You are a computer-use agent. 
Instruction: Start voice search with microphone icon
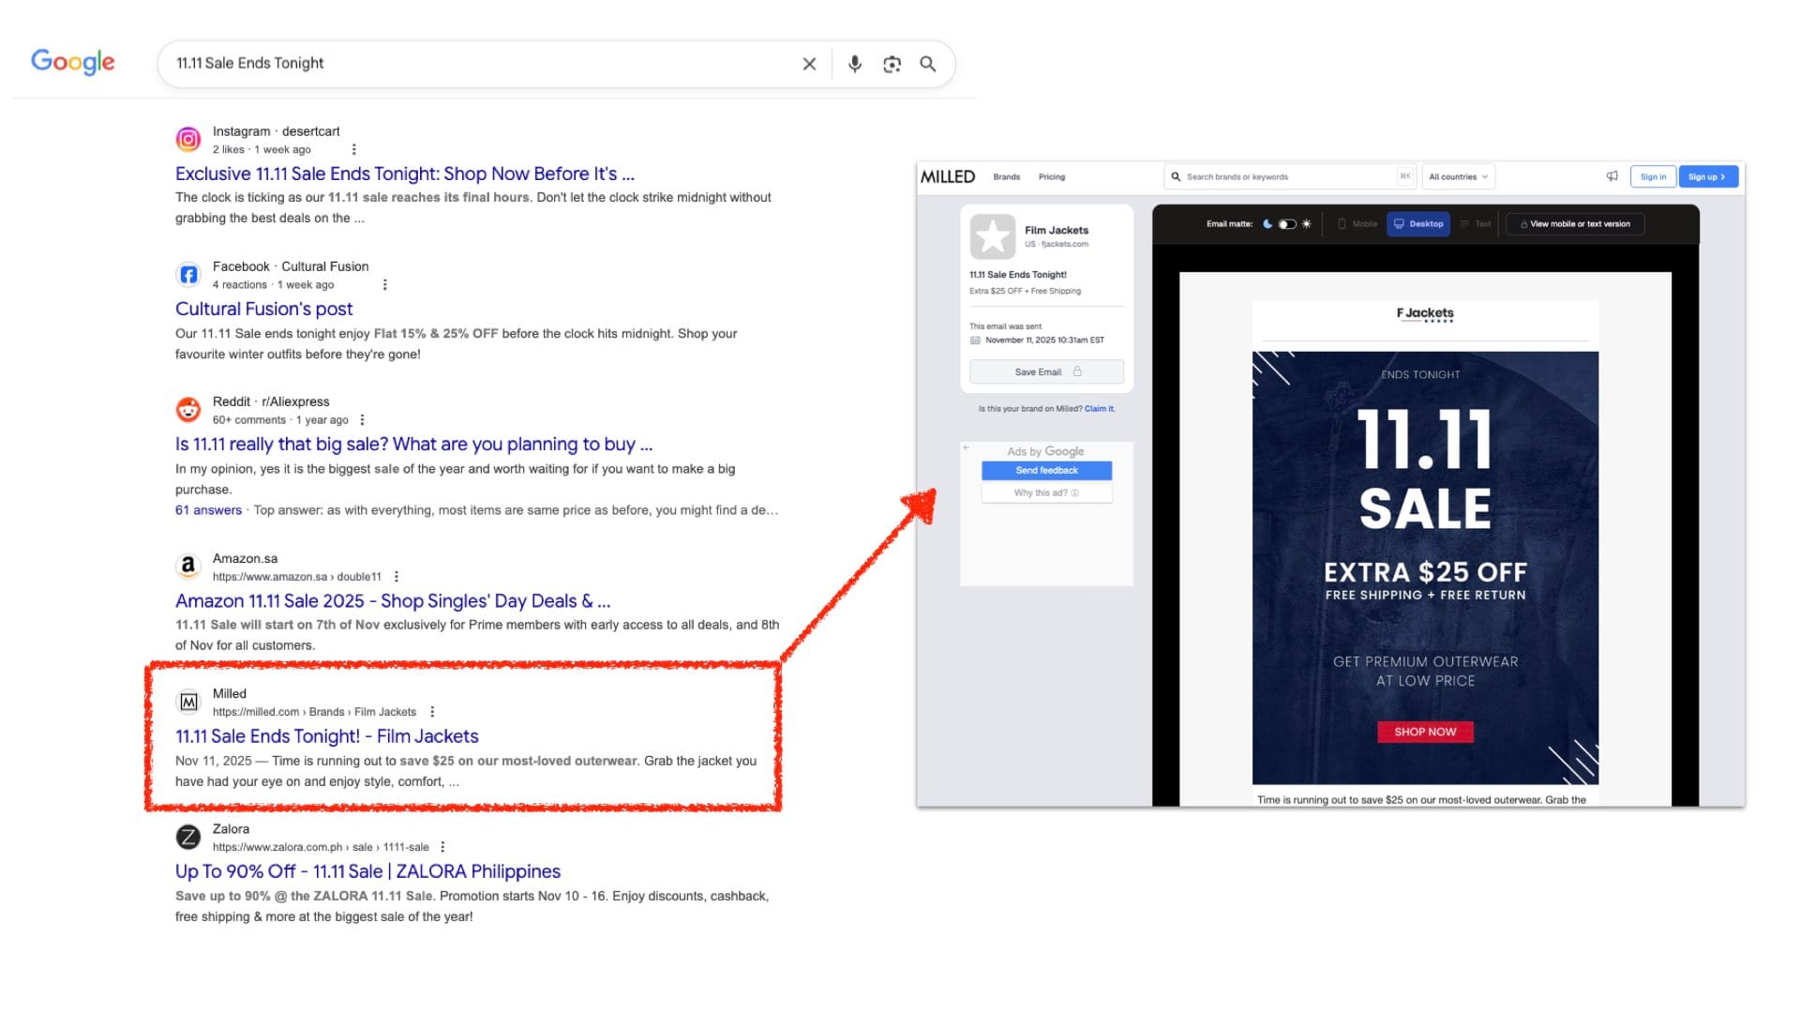[854, 64]
